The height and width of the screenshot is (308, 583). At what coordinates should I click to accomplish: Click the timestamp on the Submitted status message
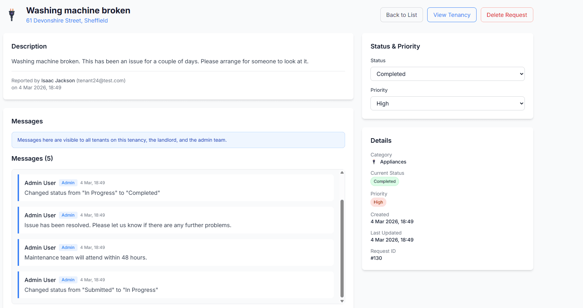(92, 280)
